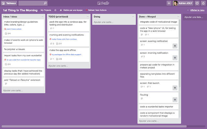Open card fix polymer ui issues
Screen dimensions: 207x129
click(23, 49)
